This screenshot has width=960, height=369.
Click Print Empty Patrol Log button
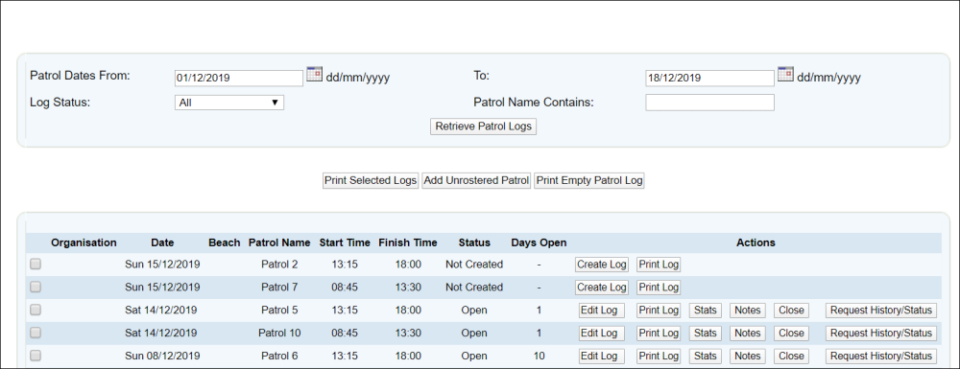[x=589, y=181]
